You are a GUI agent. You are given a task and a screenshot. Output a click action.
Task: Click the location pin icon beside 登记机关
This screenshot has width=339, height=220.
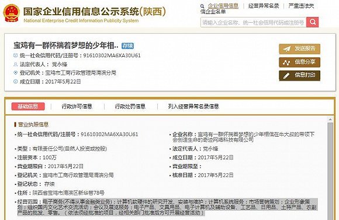coord(16,73)
